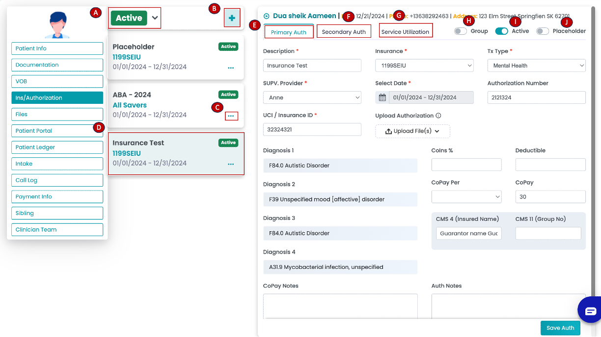Open three-dot menu on ABA - 2024 card
Screen dimensions: 601x337
231,116
